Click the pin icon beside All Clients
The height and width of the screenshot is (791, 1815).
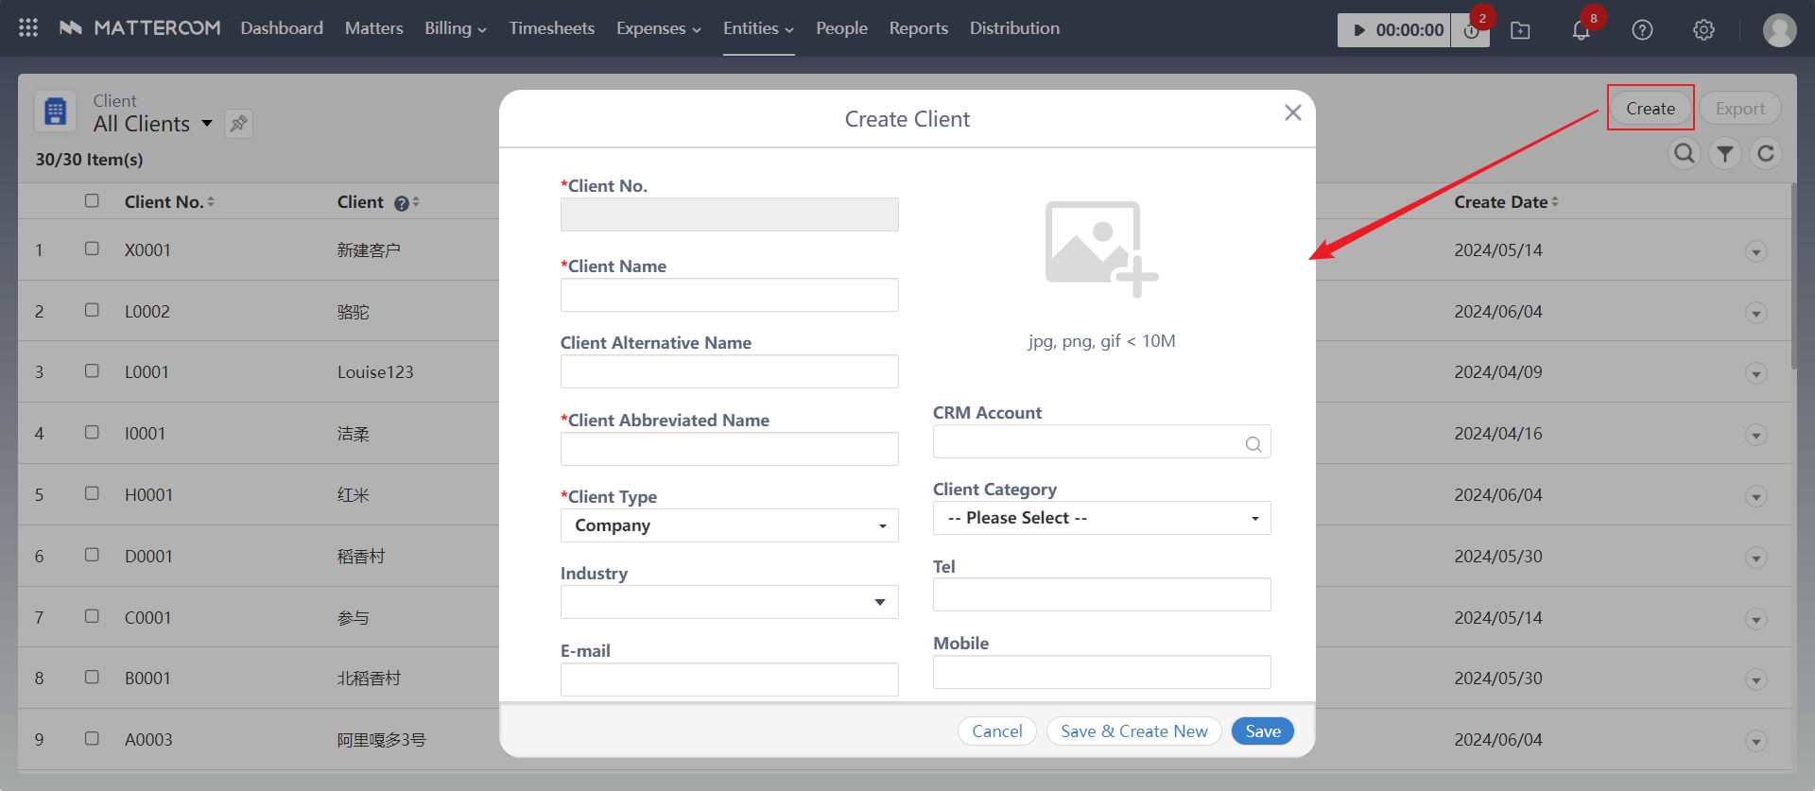(238, 124)
